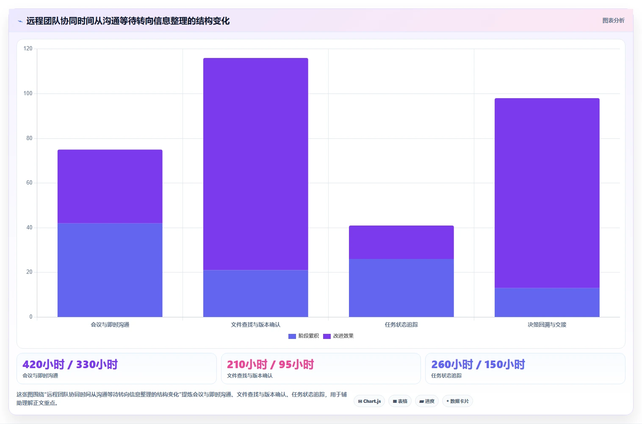
Task: Toggle the 阶段累积 legend swatch
Action: (292, 336)
